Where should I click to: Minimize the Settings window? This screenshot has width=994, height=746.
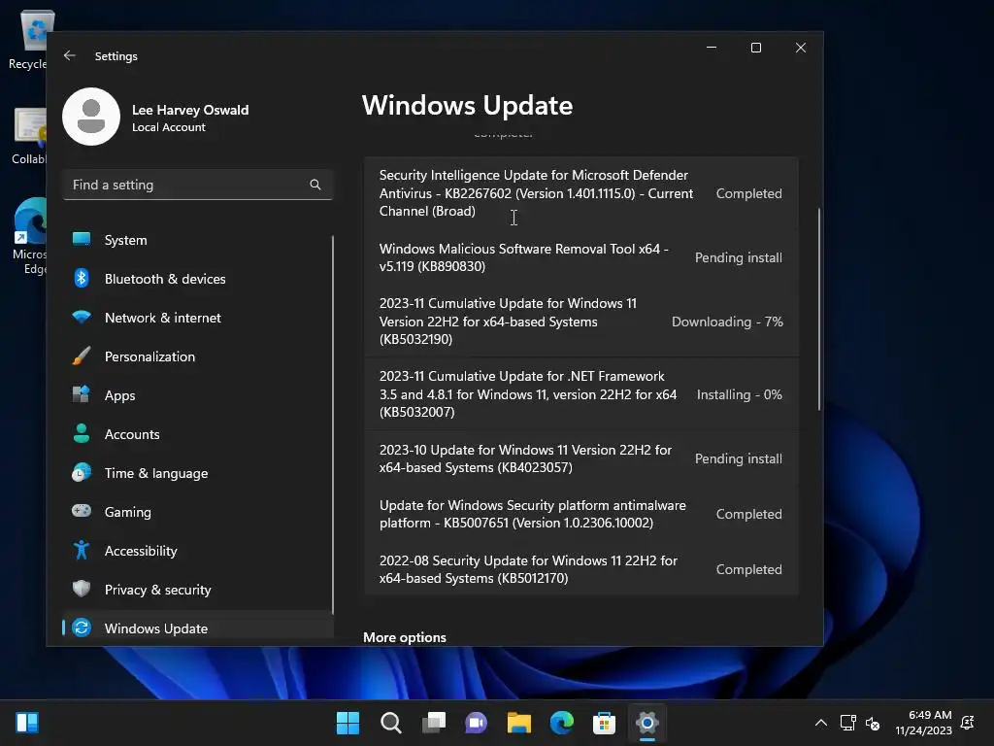pyautogui.click(x=712, y=48)
